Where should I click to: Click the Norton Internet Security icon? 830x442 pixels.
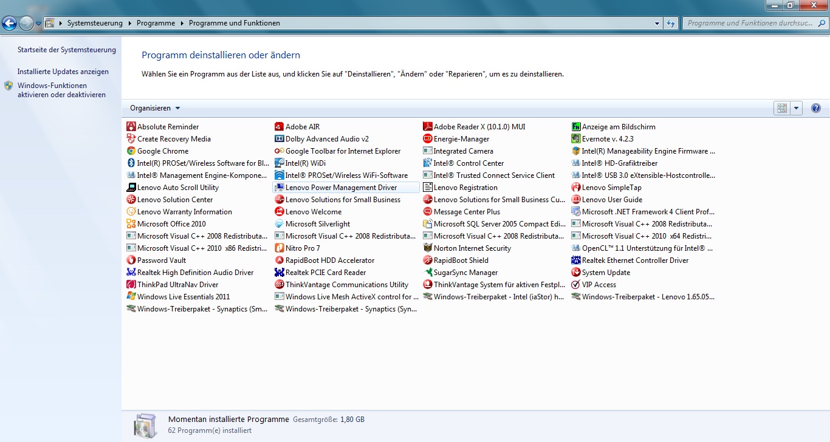[427, 248]
